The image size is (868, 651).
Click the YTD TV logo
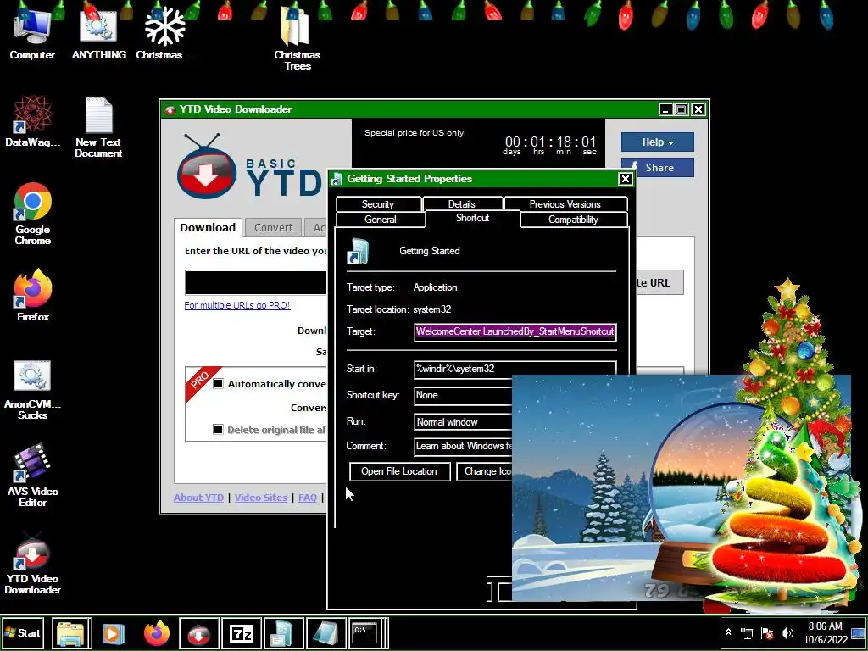pos(206,168)
